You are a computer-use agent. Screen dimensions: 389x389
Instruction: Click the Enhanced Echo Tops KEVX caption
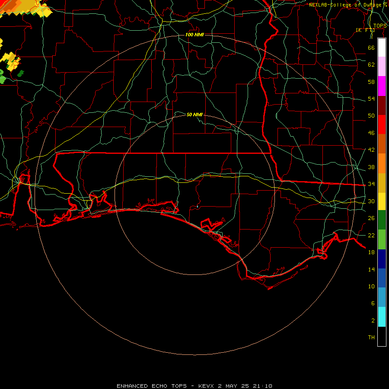click(194, 386)
